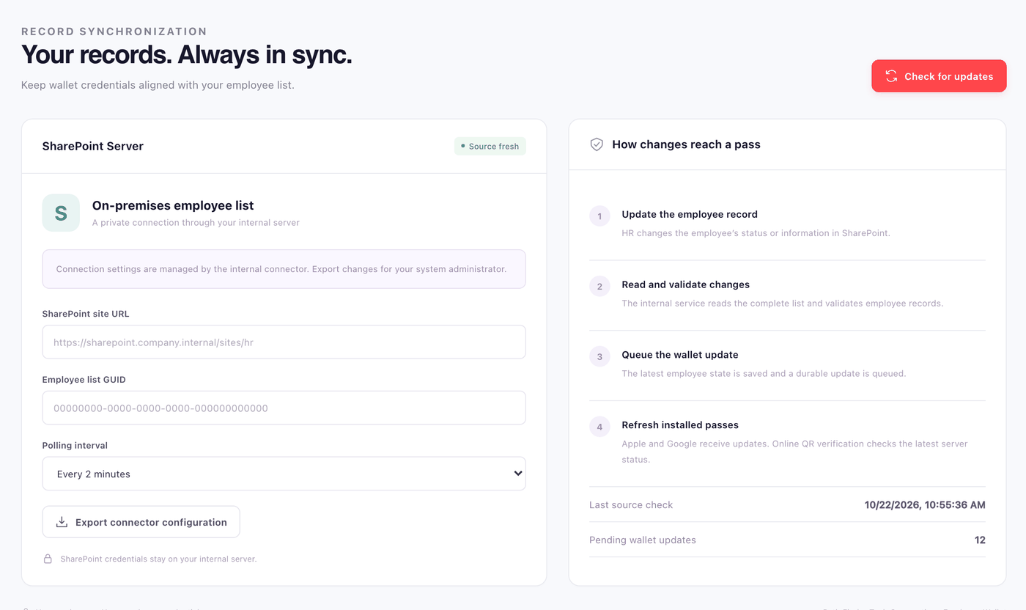The width and height of the screenshot is (1026, 610).
Task: Click the timestamp "10/22/2026, 10:55:36 AM"
Action: (x=925, y=504)
